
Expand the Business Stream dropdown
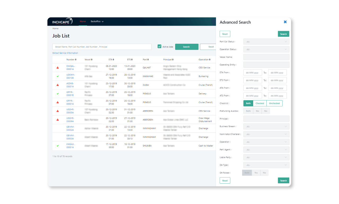click(x=266, y=126)
